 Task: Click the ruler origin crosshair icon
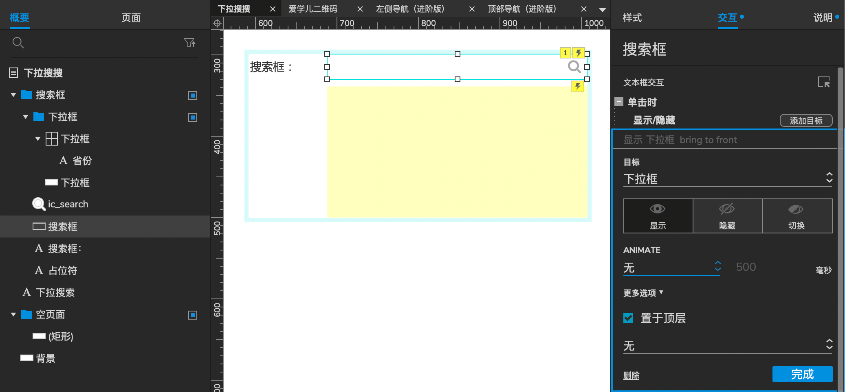point(217,23)
